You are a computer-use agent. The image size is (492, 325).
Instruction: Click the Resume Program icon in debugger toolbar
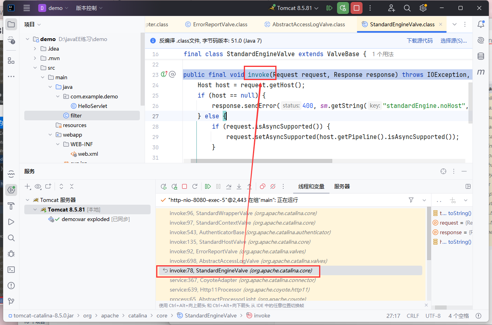208,186
